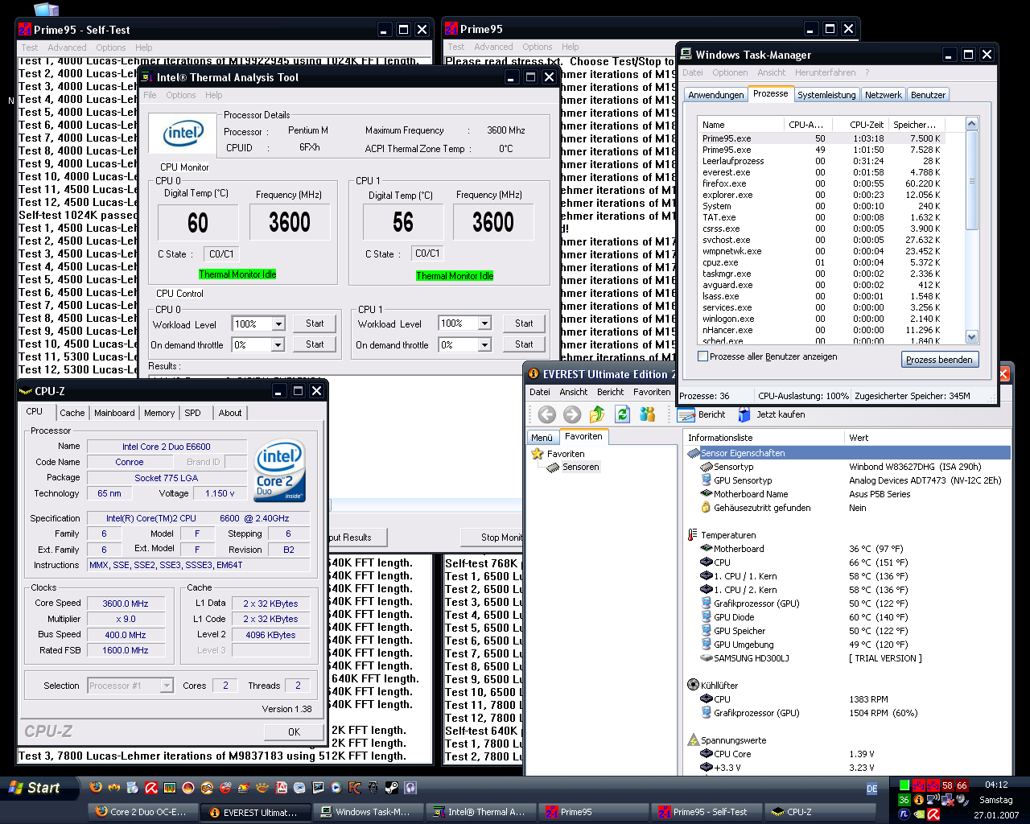This screenshot has height=824, width=1030.
Task: Click the EVEREST forward navigation arrow
Action: (572, 414)
